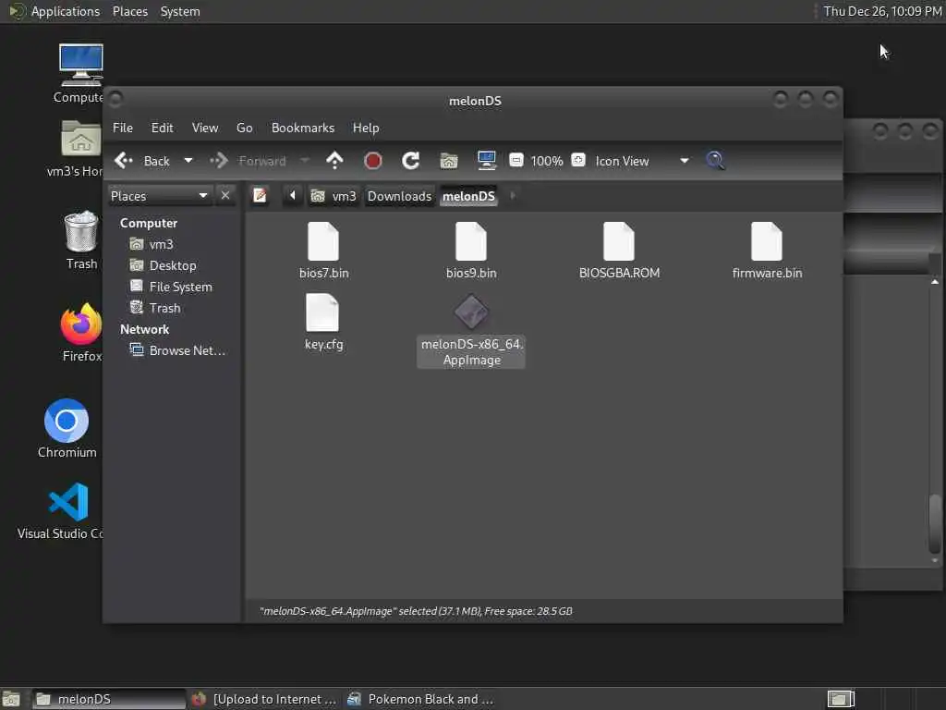Viewport: 946px width, 710px height.
Task: Reload the current folder
Action: (x=411, y=161)
